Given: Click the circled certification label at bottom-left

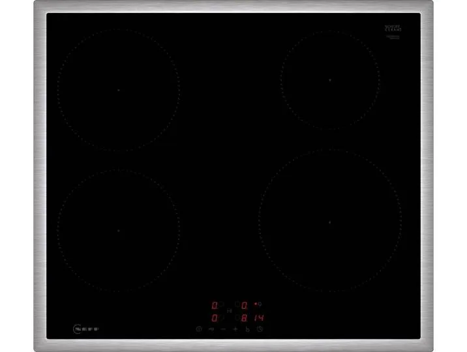Looking at the screenshot, I should [86, 329].
